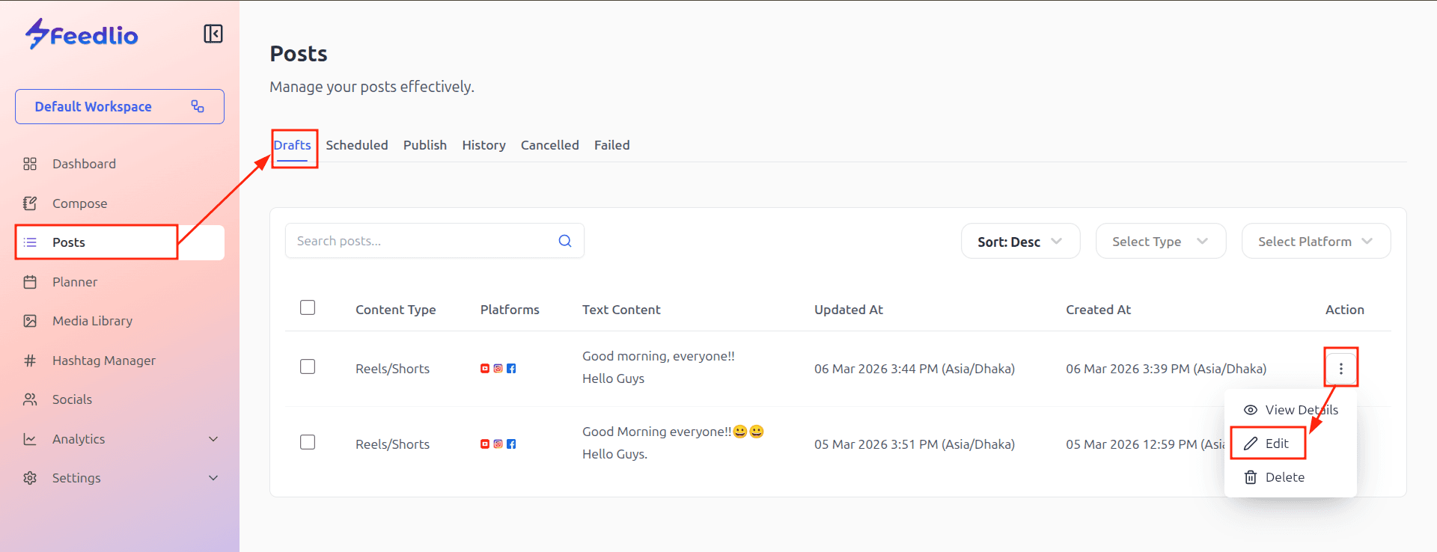This screenshot has height=552, width=1437.
Task: Toggle the select-all posts checkbox
Action: [x=308, y=307]
